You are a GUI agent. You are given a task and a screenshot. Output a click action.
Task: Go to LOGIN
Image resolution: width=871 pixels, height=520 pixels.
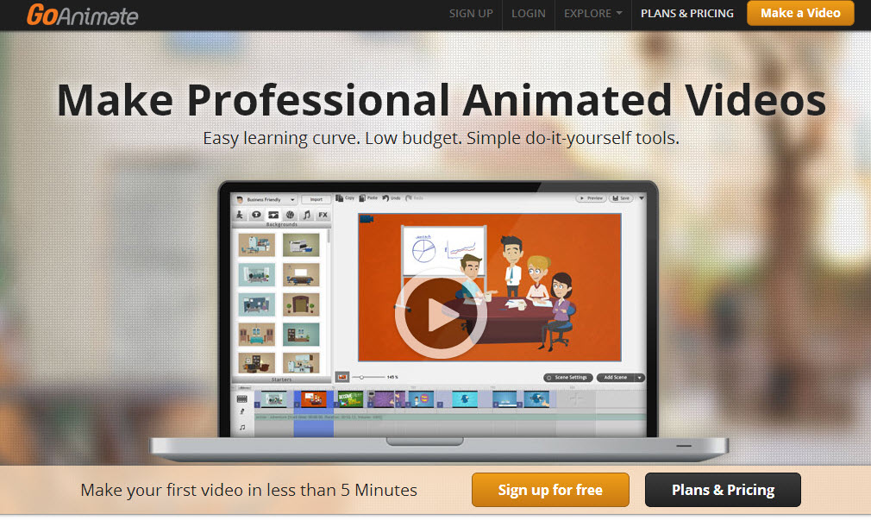pyautogui.click(x=529, y=13)
